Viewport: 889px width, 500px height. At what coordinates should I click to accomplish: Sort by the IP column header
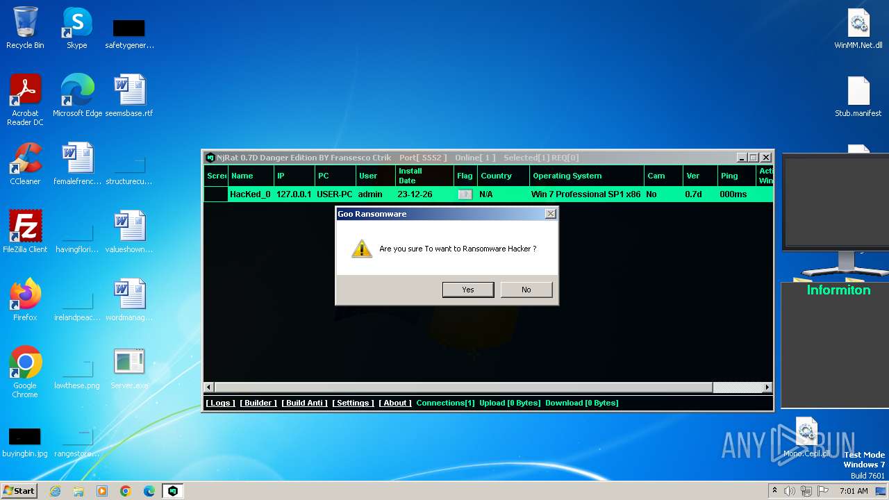(294, 176)
